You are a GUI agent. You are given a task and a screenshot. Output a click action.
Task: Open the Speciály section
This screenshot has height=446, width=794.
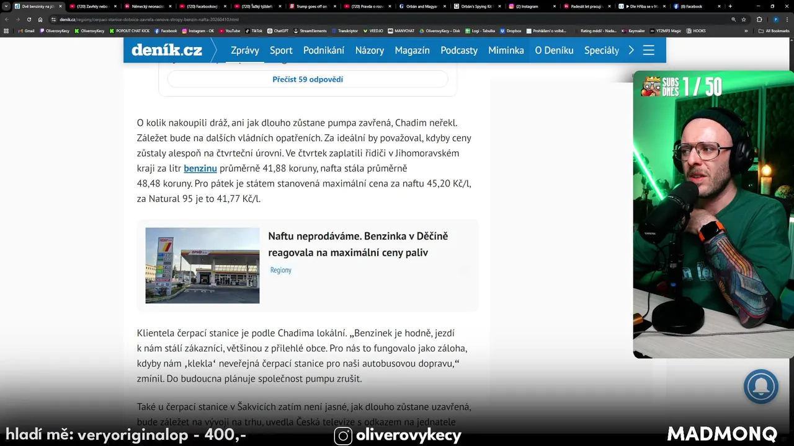[602, 50]
